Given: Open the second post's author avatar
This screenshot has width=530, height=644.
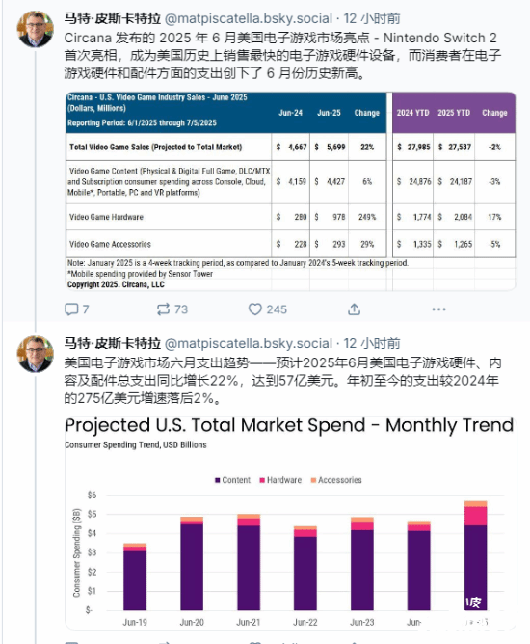Looking at the screenshot, I should pyautogui.click(x=35, y=354).
